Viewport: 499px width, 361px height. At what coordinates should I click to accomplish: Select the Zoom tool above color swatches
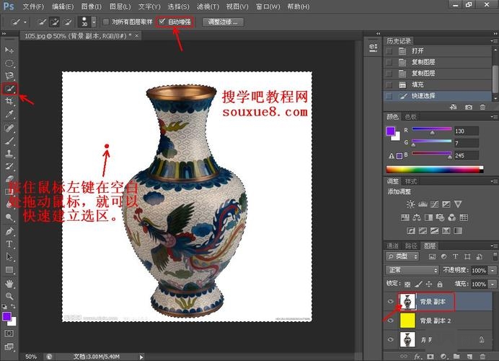point(9,296)
